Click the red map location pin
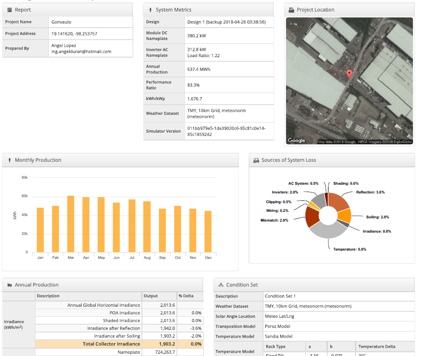This screenshot has width=422, height=356. point(349,75)
